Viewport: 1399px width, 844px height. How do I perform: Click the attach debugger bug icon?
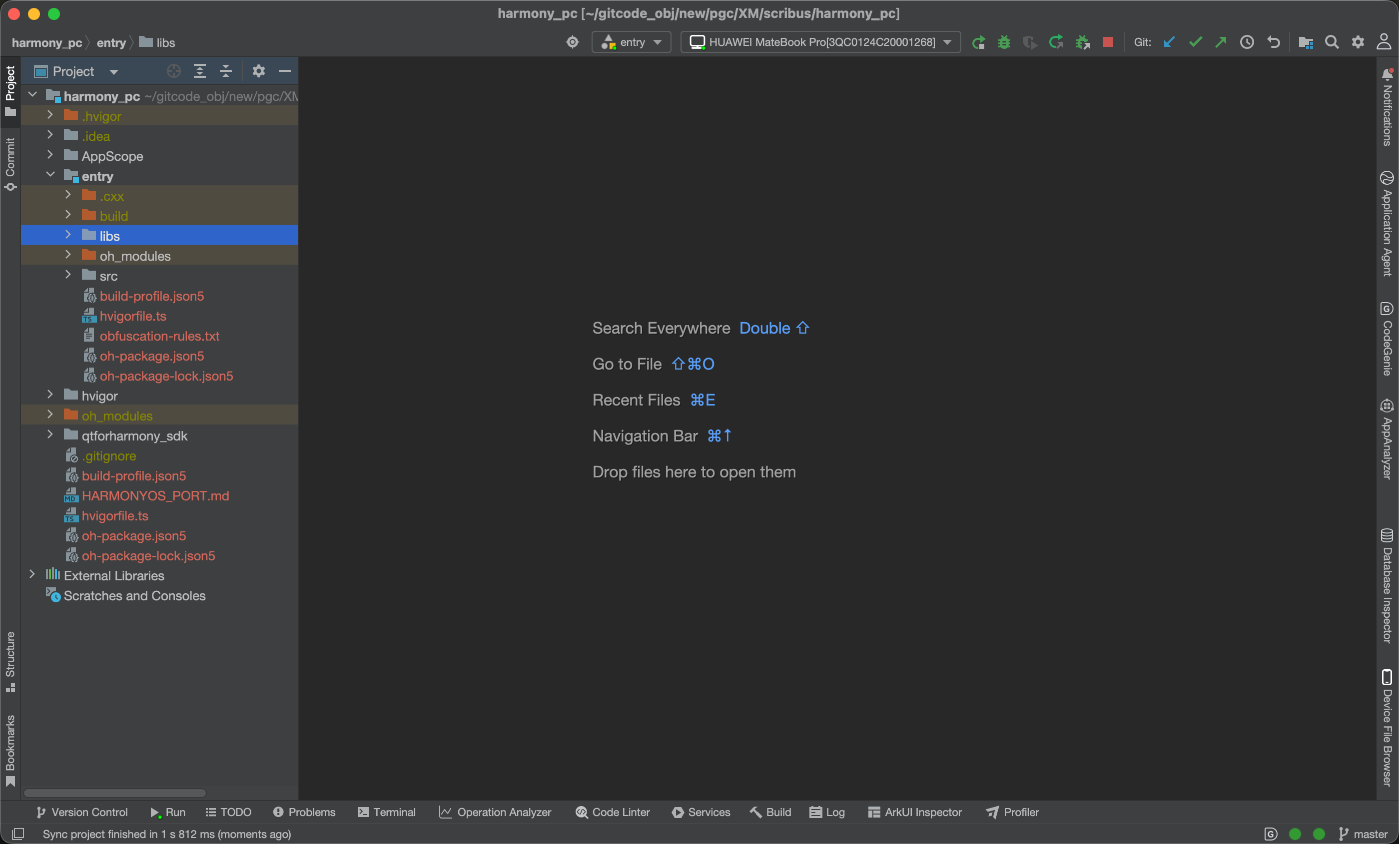pyautogui.click(x=1082, y=42)
